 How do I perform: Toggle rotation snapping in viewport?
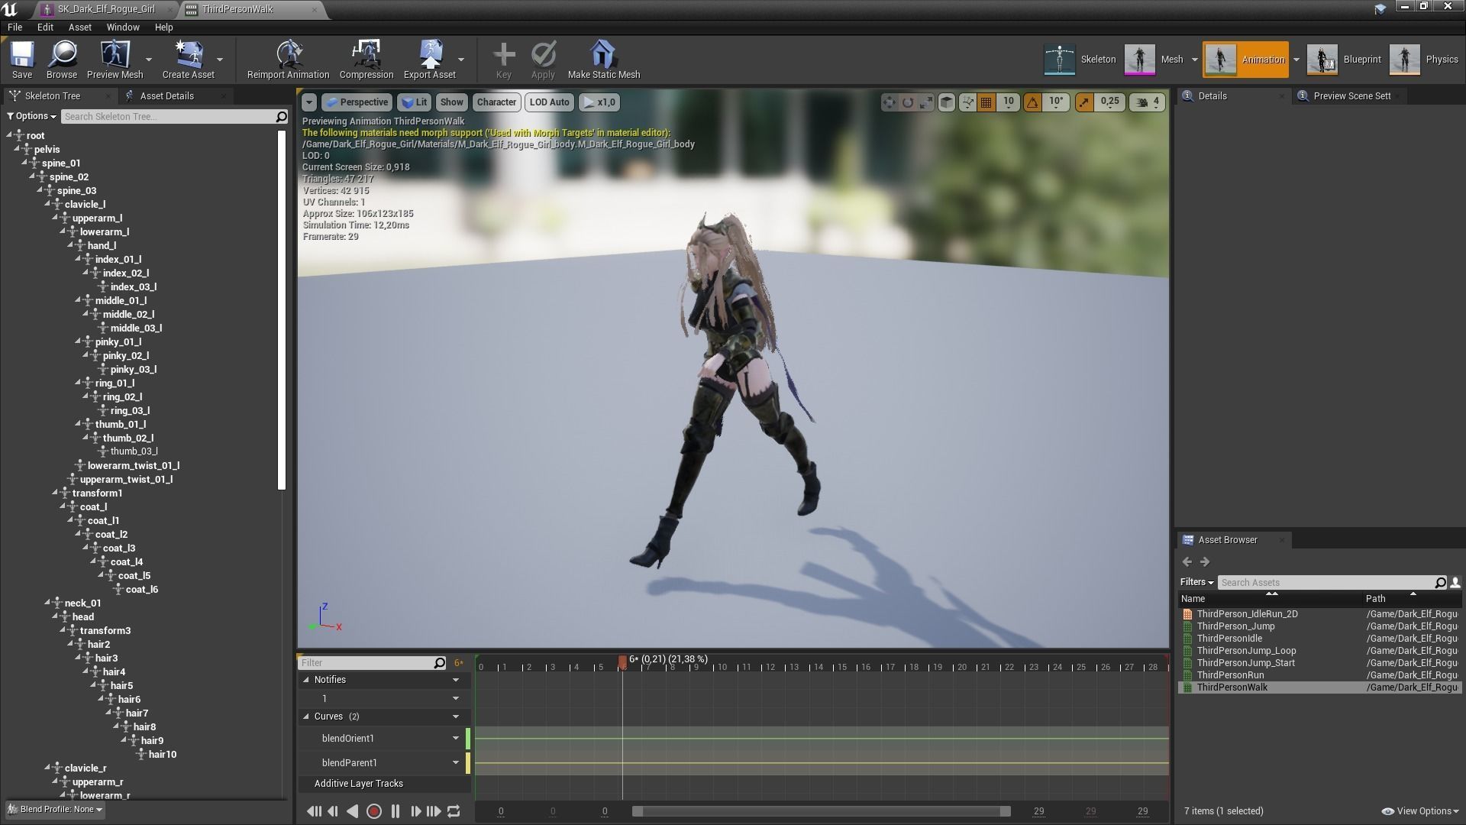[1032, 102]
